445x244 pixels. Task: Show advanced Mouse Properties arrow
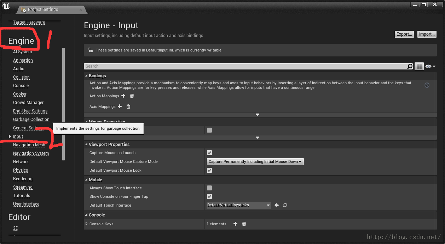pyautogui.click(x=258, y=138)
